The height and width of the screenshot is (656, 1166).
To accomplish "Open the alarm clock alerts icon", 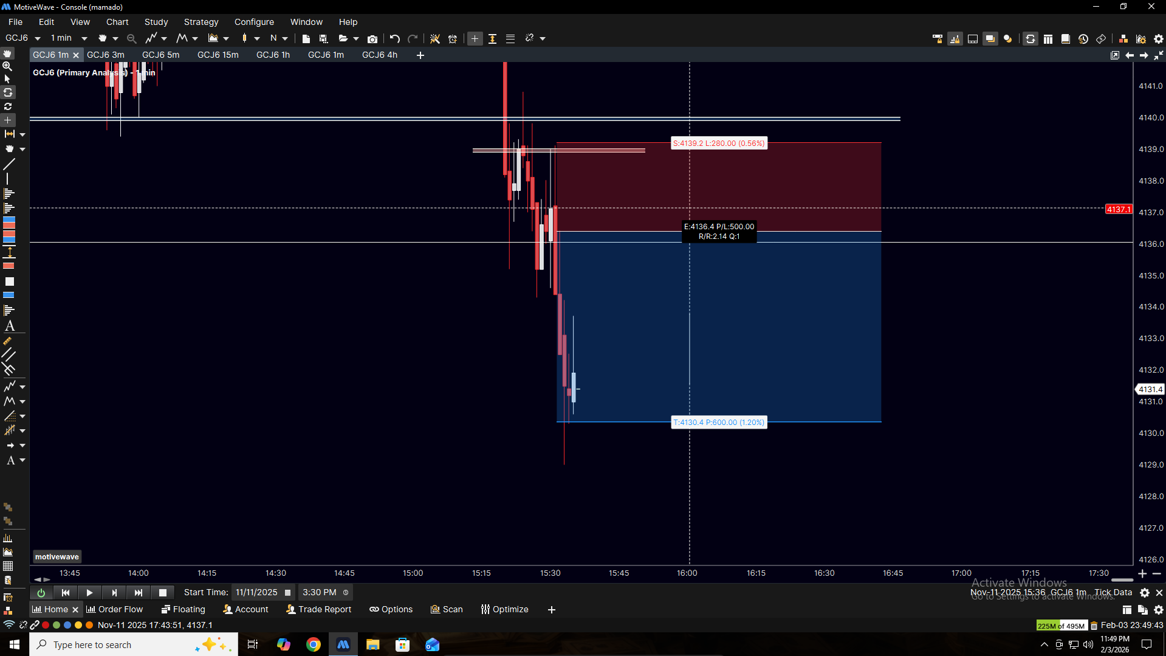I will 453,38.
